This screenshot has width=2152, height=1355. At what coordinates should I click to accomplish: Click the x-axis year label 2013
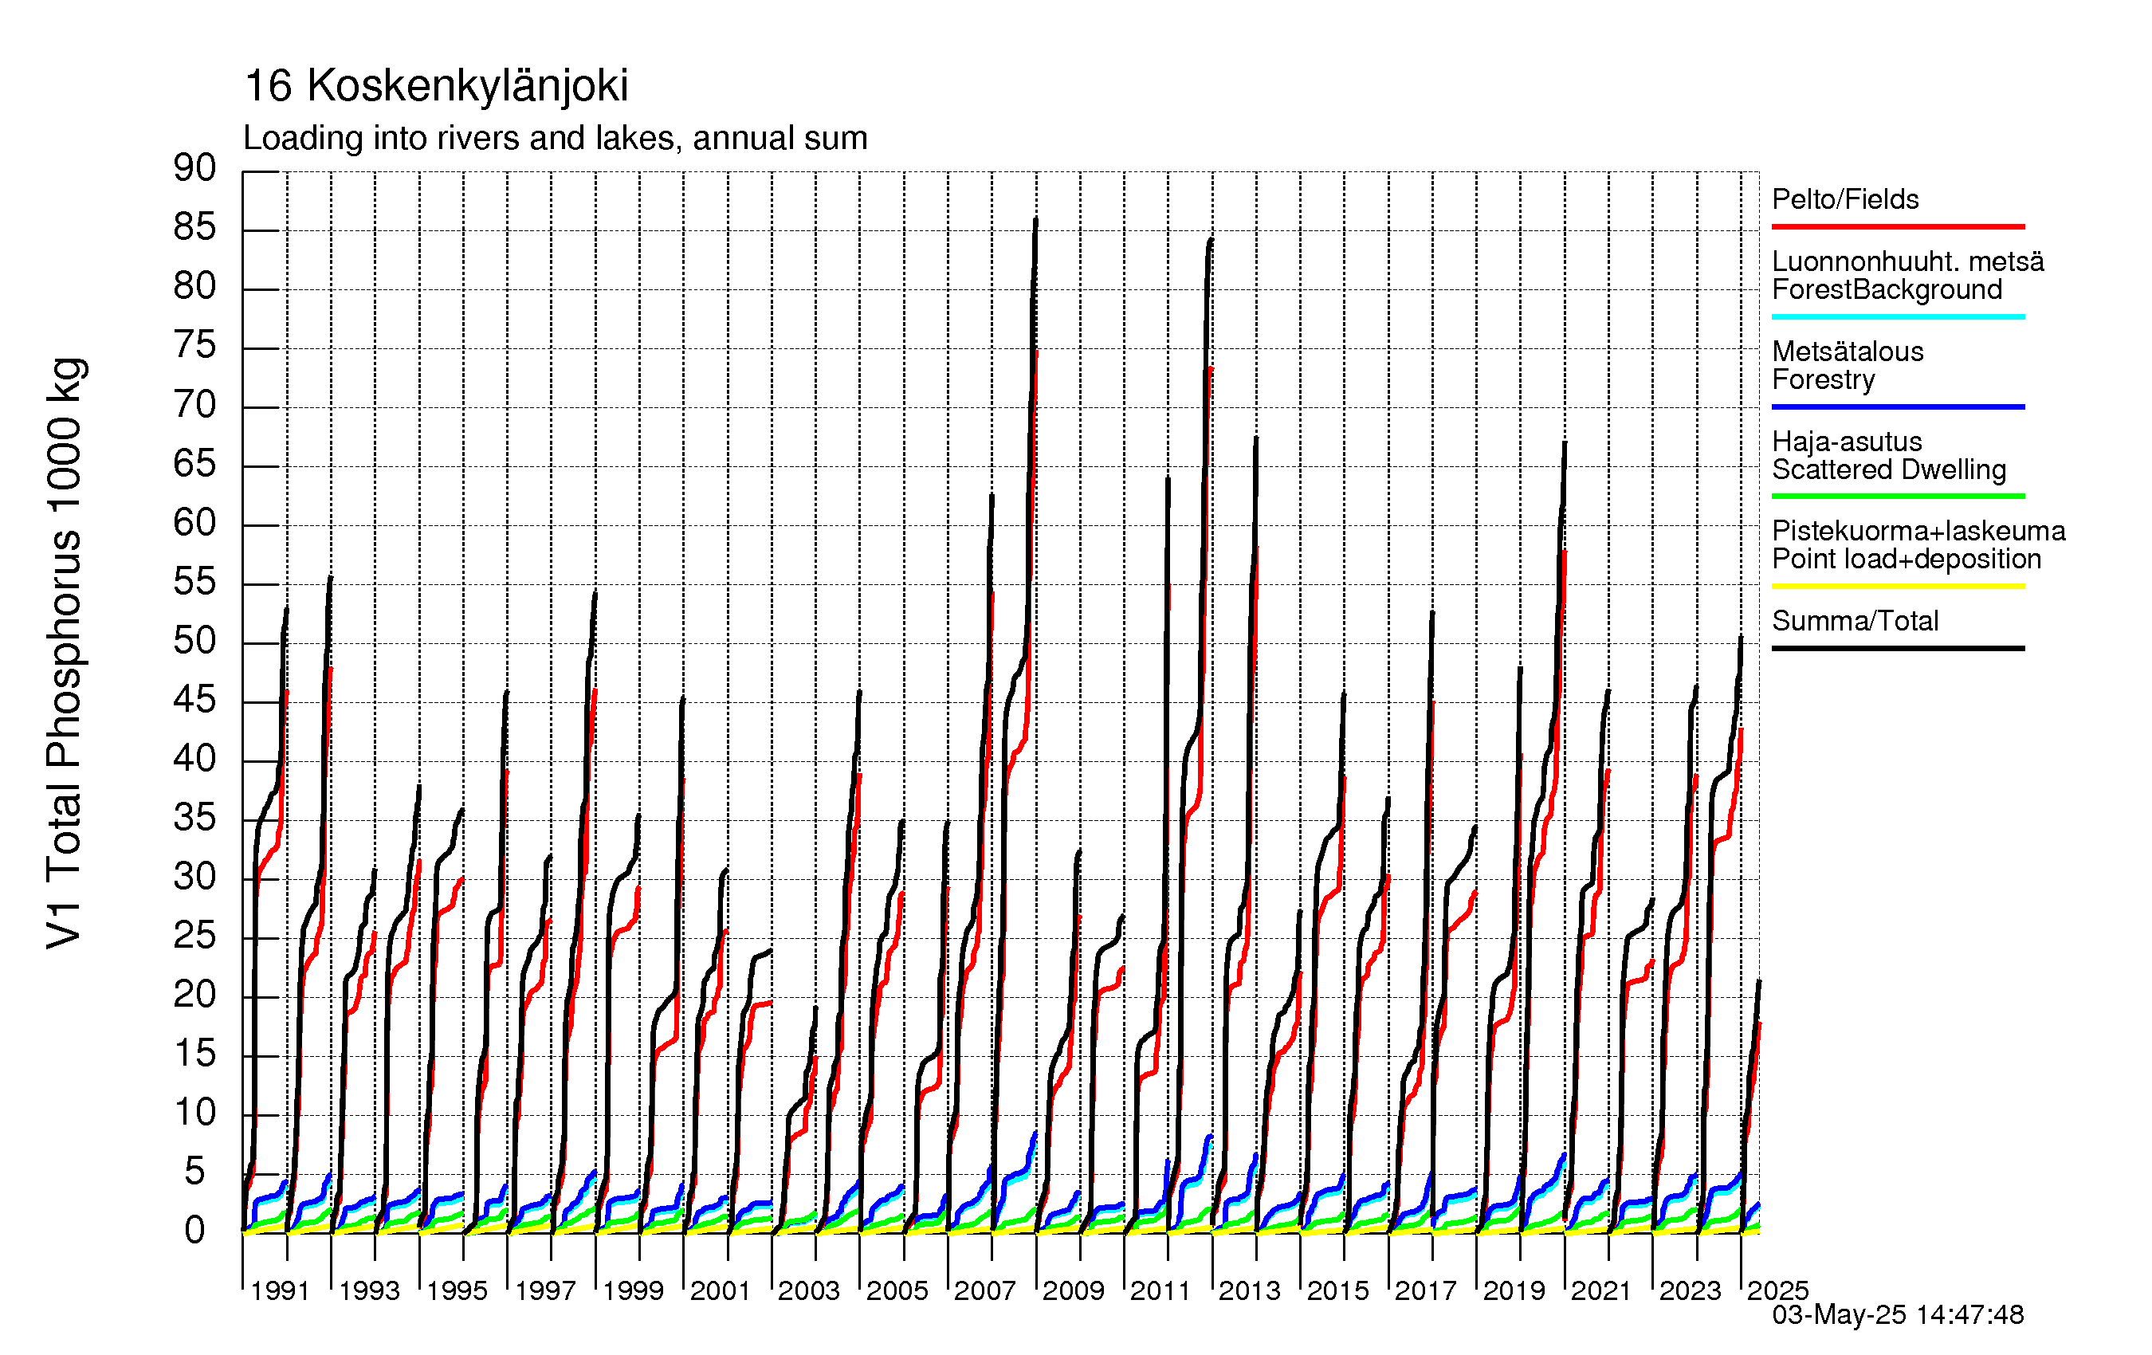(x=1250, y=1290)
